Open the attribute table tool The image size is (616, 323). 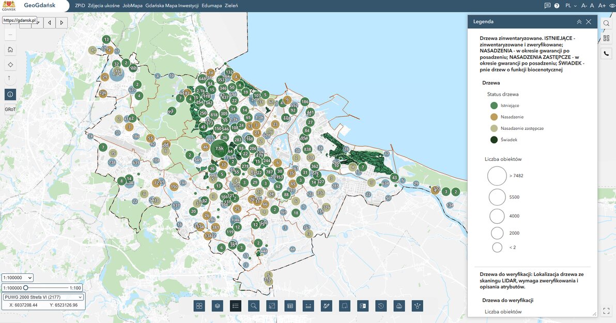point(290,305)
